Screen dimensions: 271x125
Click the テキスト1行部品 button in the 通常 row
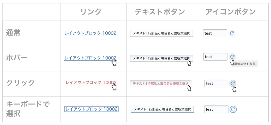coord(161,33)
